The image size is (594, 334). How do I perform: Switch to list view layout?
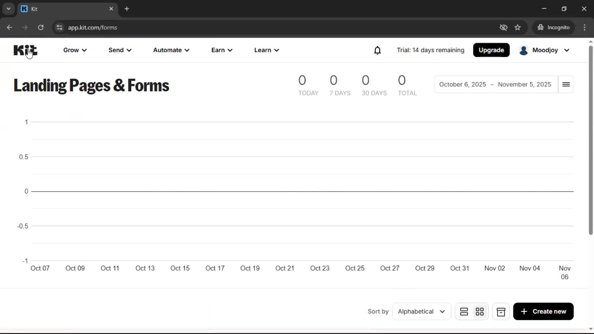(x=464, y=311)
